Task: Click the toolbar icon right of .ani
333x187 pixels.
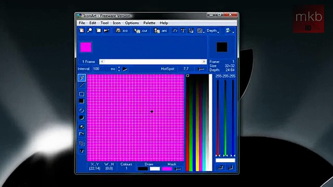Action: click(175, 31)
